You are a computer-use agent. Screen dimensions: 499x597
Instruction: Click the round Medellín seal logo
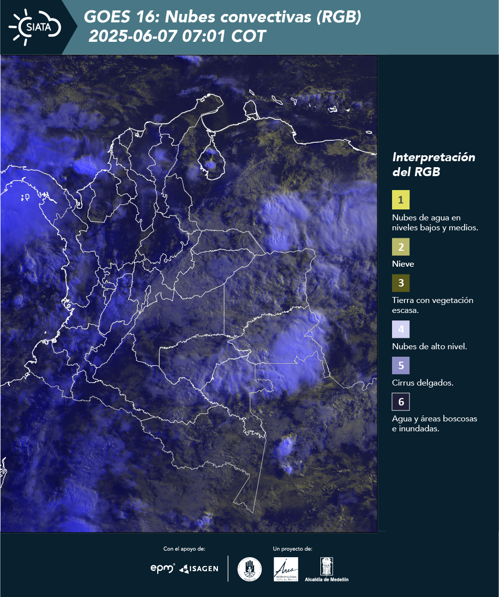coord(250,569)
